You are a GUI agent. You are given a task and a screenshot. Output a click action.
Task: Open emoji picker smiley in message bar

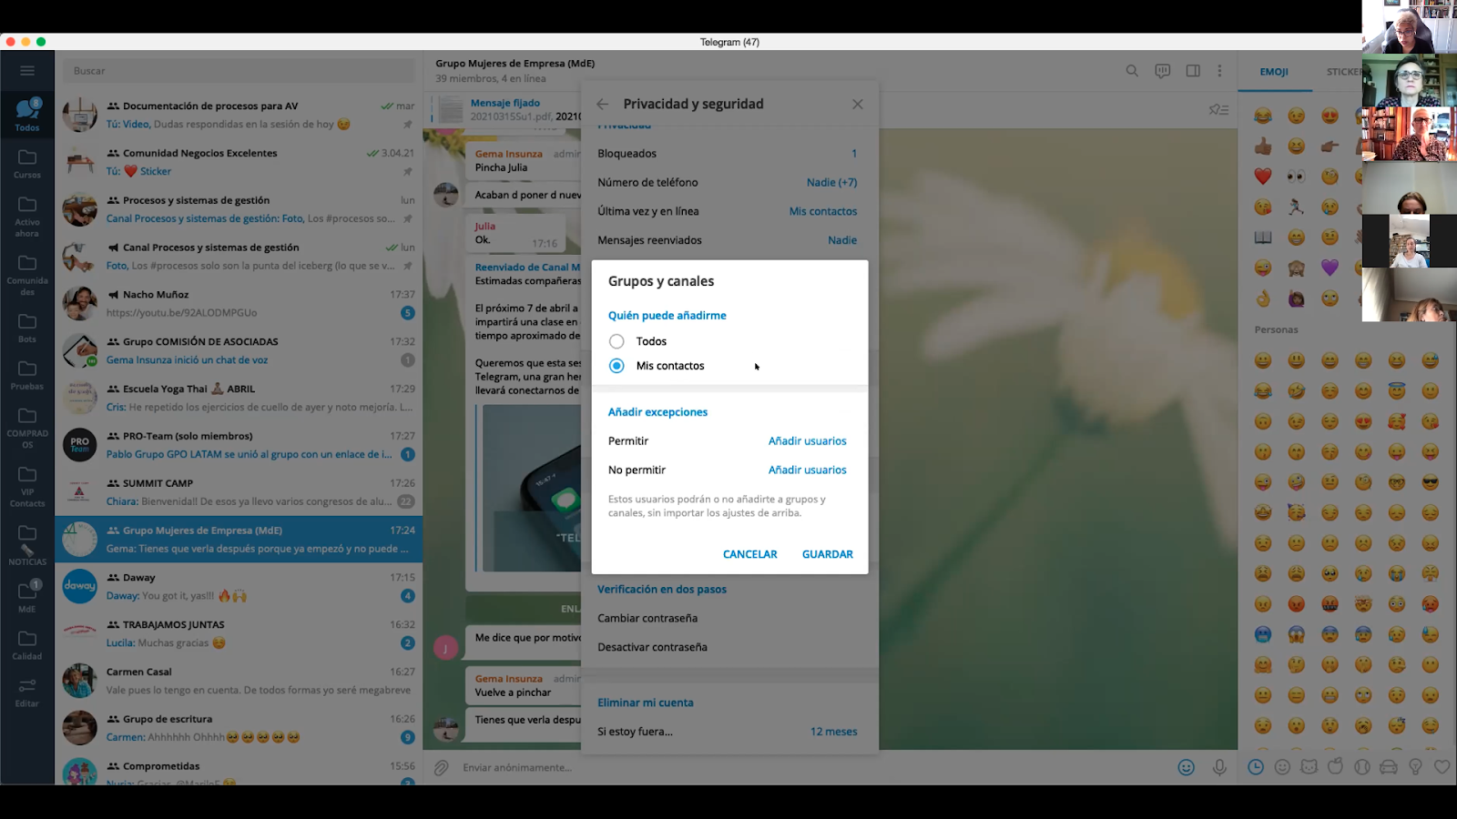click(1187, 767)
